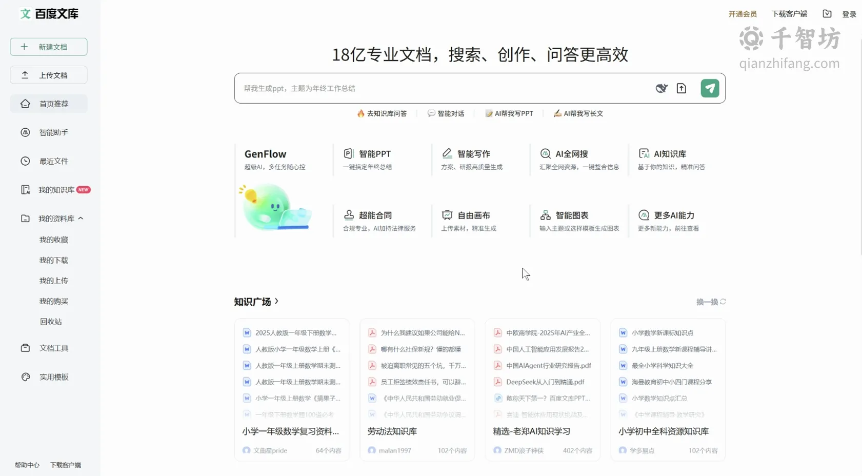This screenshot has width=862, height=476.
Task: Click the 去知识库问答 shortcut
Action: 382,113
